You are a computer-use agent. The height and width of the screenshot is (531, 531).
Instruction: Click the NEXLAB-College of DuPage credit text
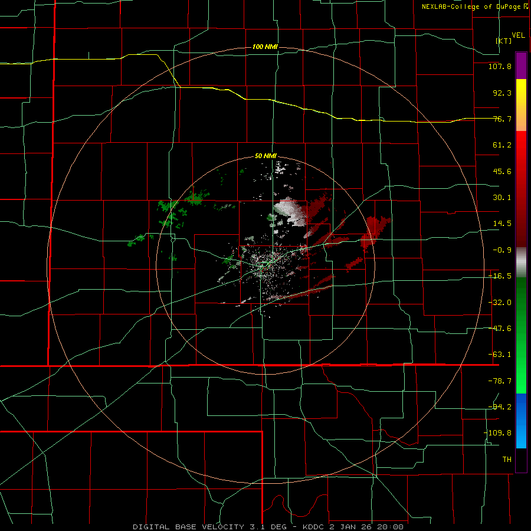click(472, 6)
